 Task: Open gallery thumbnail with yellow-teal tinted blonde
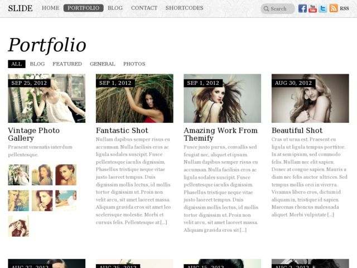18,200
